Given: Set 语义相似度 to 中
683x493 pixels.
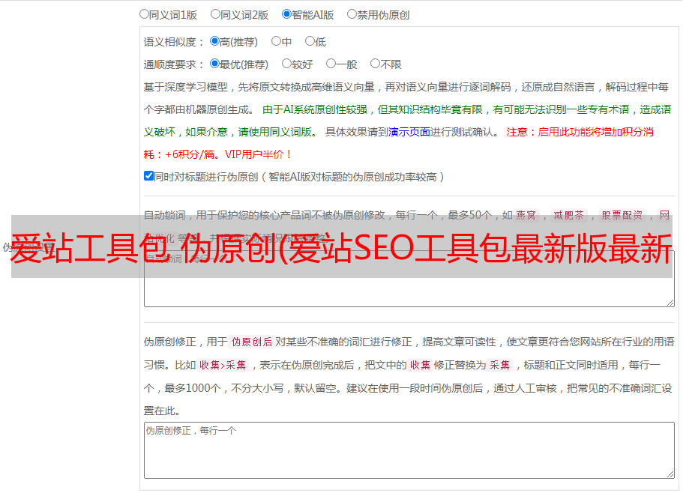Looking at the screenshot, I should tap(276, 41).
